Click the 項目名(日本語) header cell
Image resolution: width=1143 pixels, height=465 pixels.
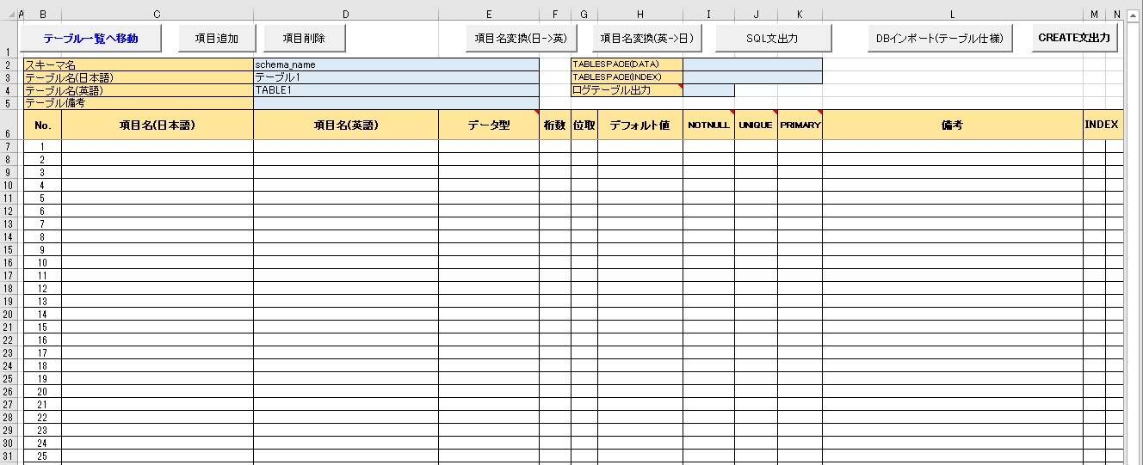click(158, 125)
